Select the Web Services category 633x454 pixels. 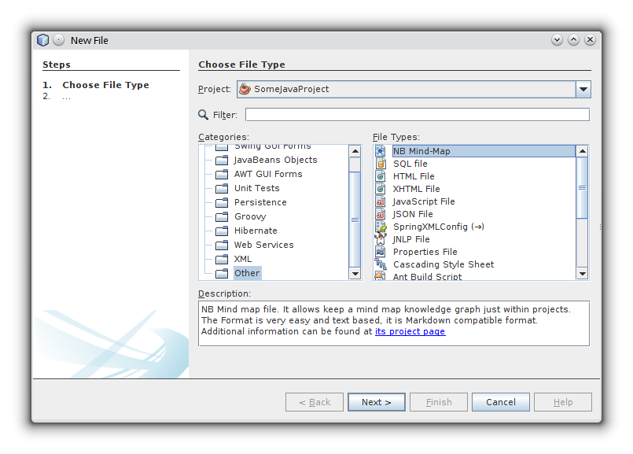point(263,245)
